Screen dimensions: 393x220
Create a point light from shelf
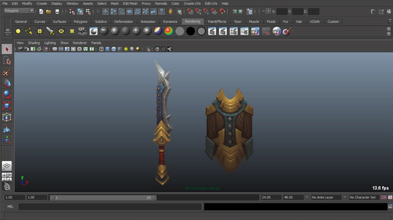coord(40,32)
